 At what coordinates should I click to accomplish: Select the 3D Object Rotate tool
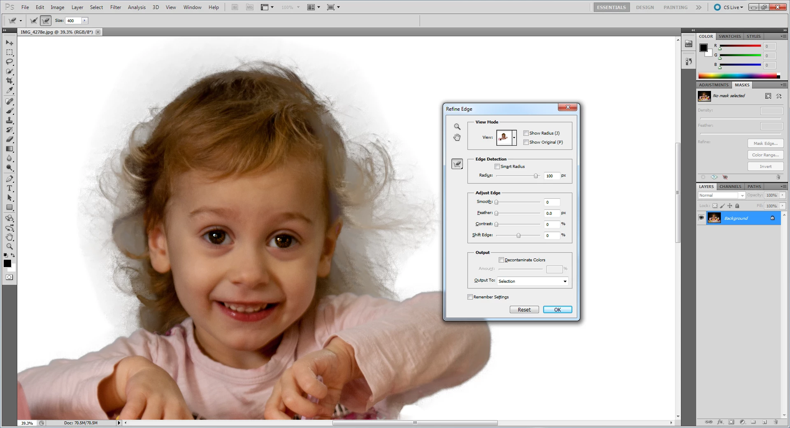[9, 218]
